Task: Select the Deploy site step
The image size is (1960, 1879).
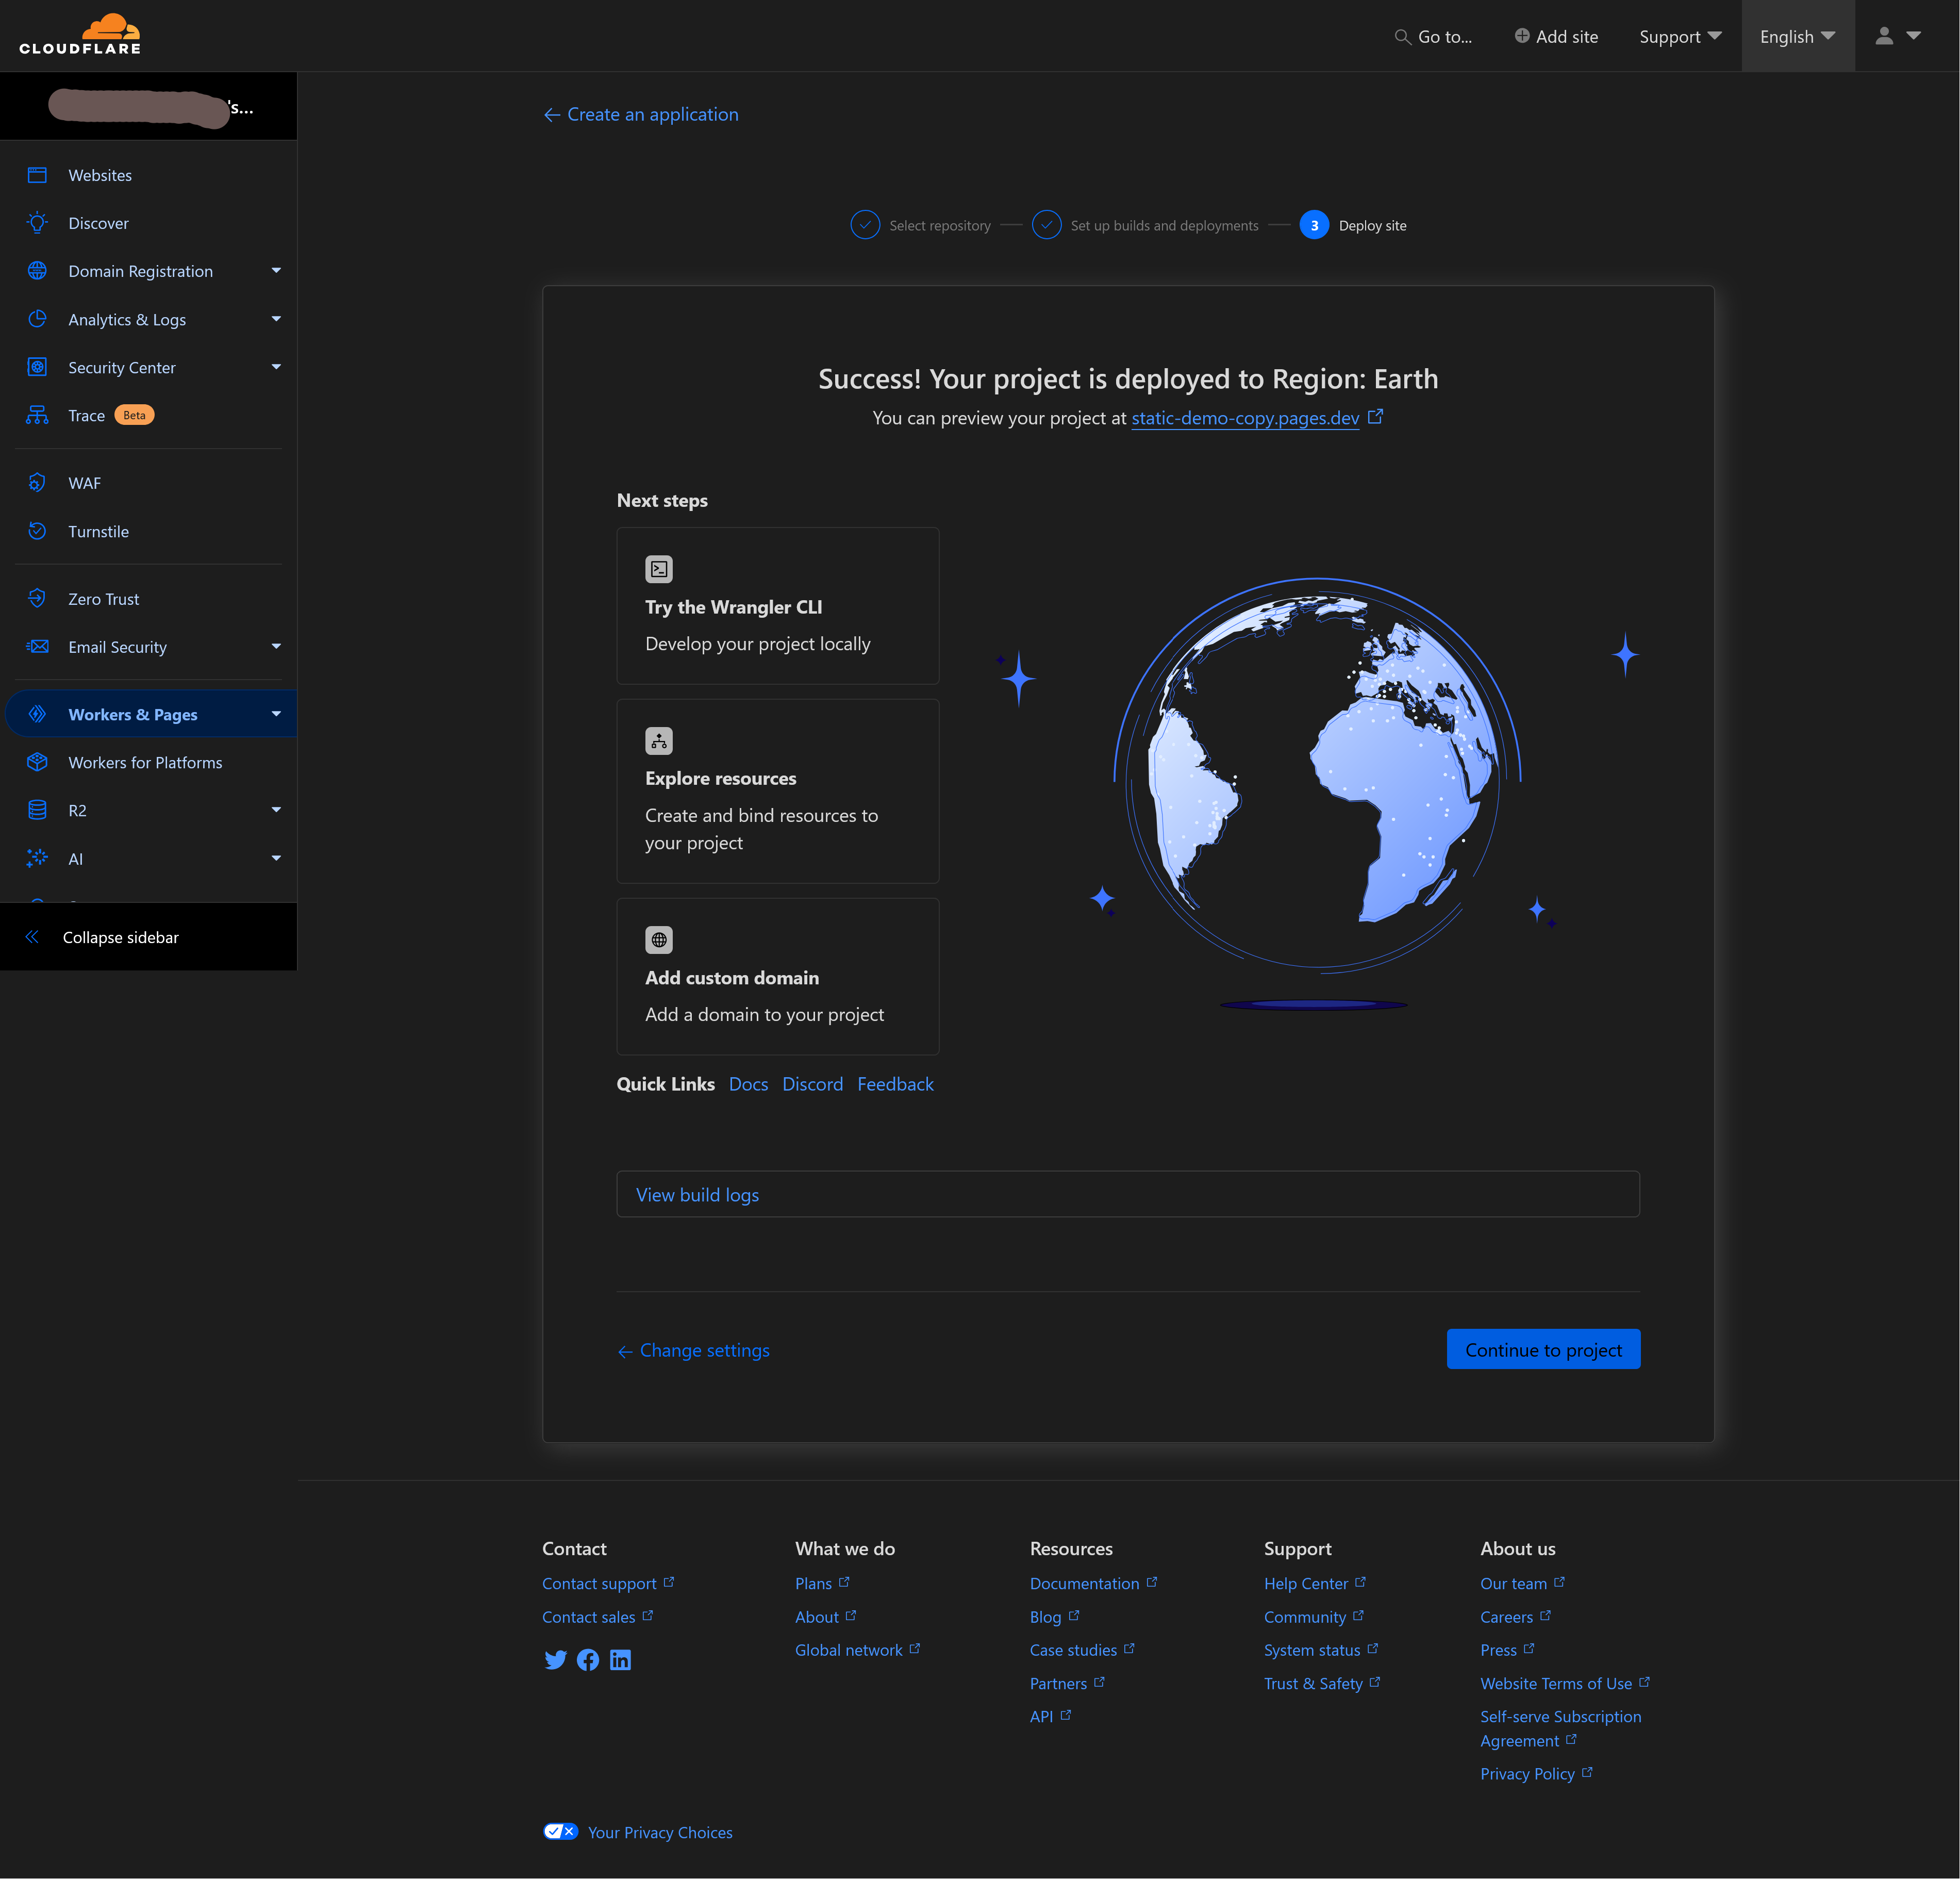Action: point(1314,225)
